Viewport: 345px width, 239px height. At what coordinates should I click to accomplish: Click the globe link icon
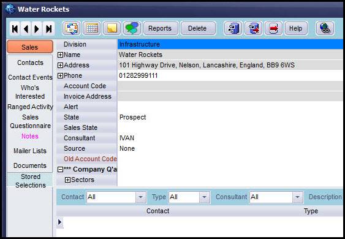(325, 28)
